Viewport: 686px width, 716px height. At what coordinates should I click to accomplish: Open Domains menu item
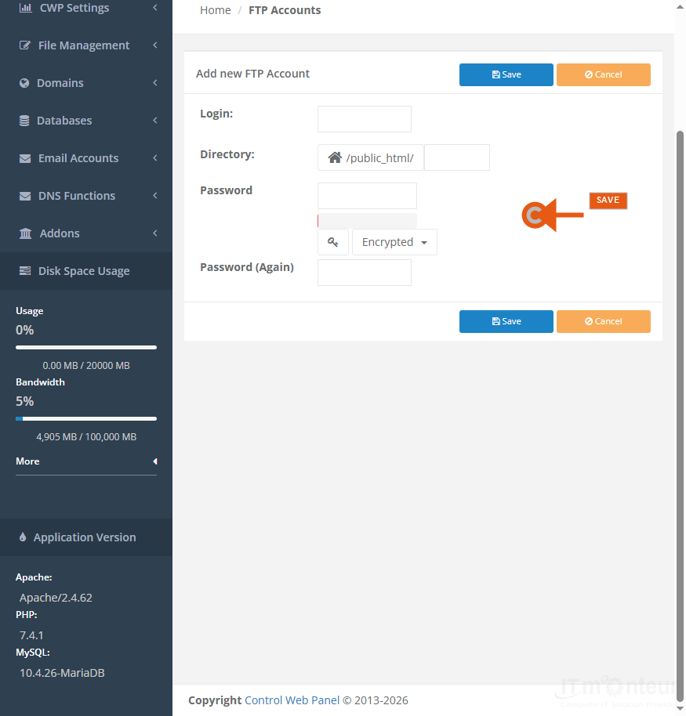[x=86, y=83]
